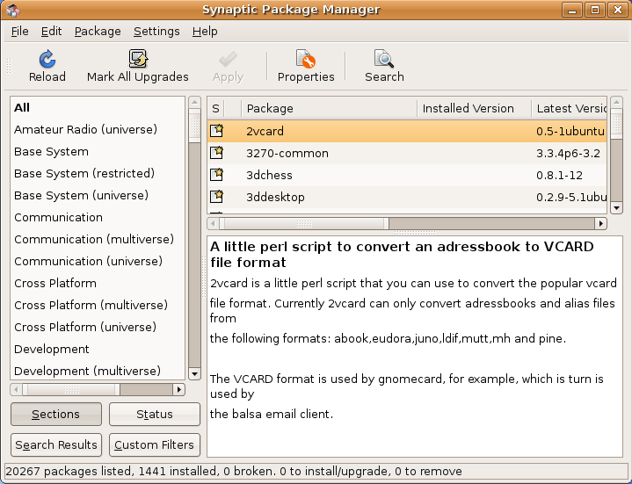The width and height of the screenshot is (632, 484).
Task: Select Base System (universe) section
Action: (98, 195)
